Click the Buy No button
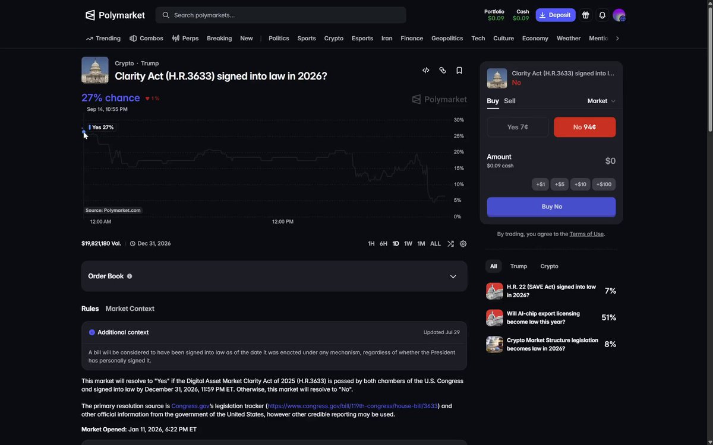Image resolution: width=713 pixels, height=445 pixels. (551, 207)
